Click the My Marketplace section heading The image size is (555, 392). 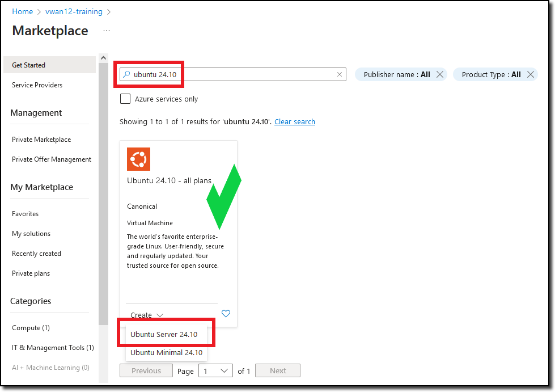pos(42,187)
